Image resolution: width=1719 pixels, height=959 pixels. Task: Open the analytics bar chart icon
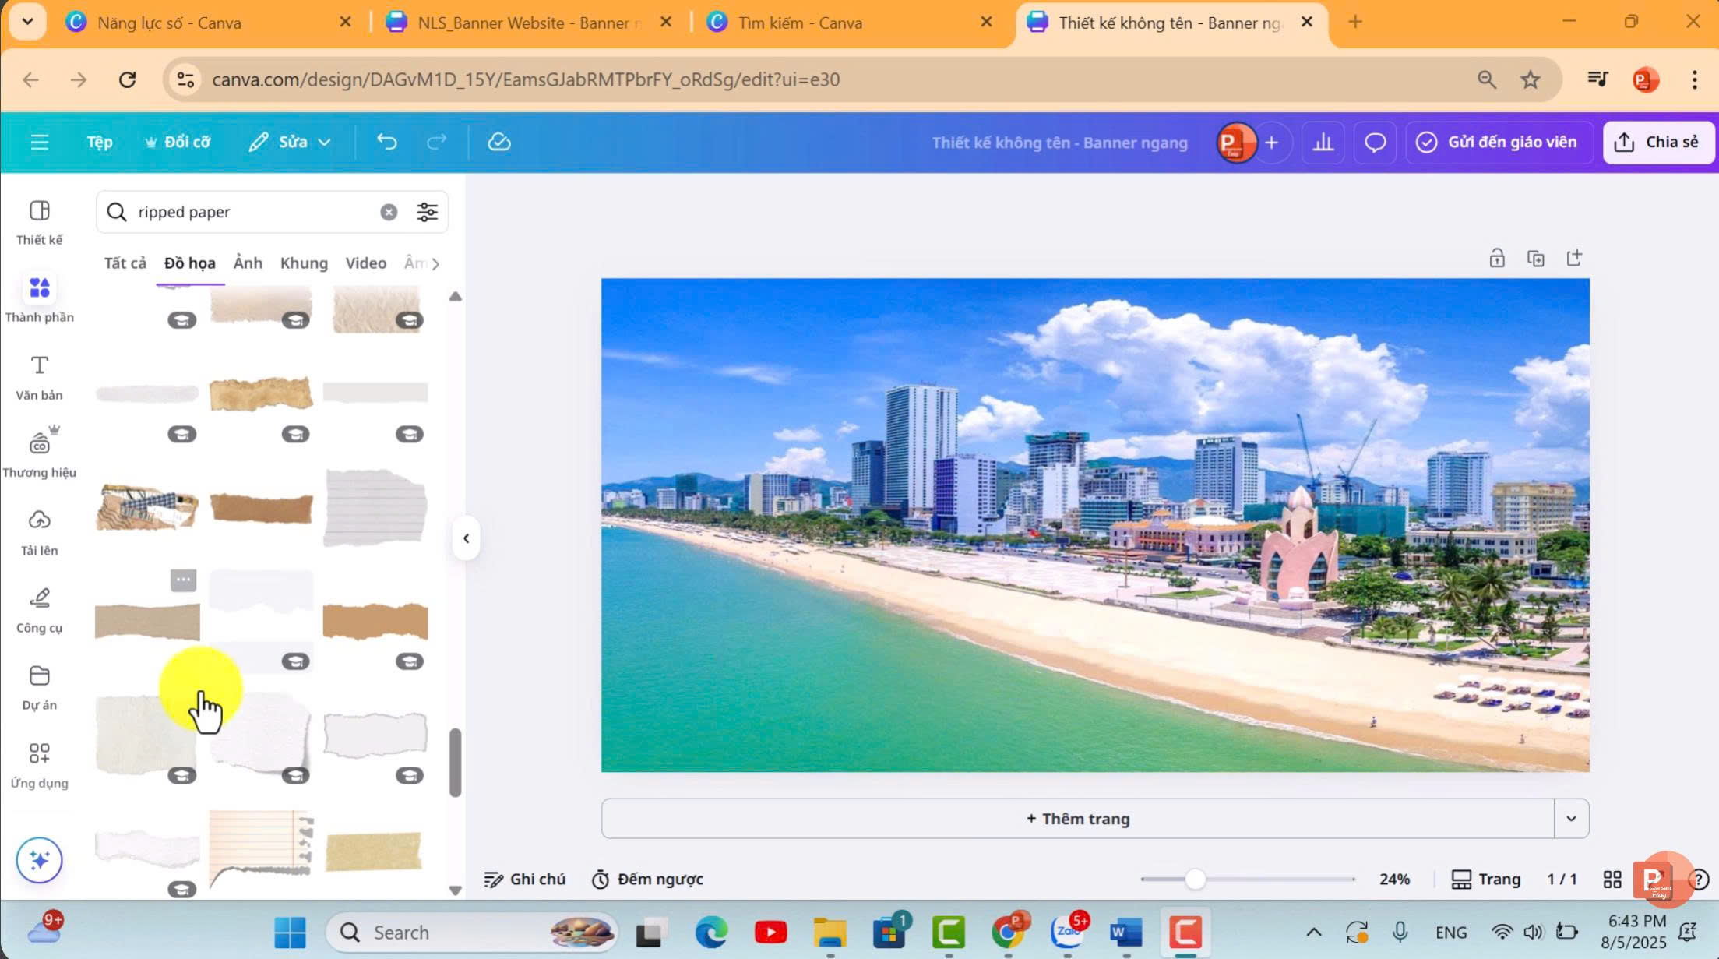pyautogui.click(x=1323, y=142)
